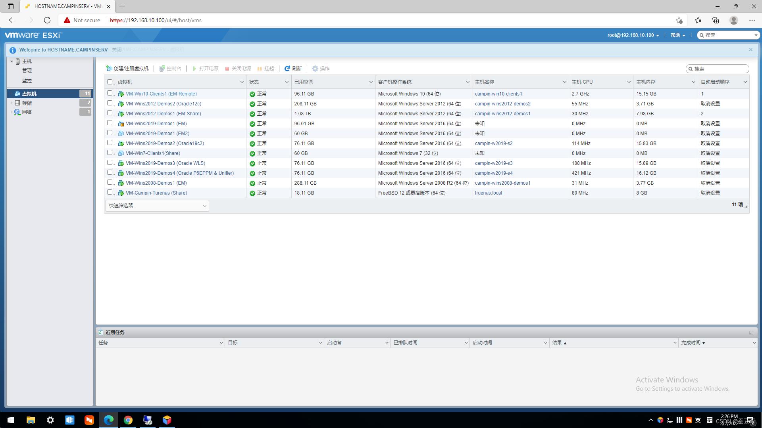Click the browser refresh button
The width and height of the screenshot is (762, 428).
point(47,20)
